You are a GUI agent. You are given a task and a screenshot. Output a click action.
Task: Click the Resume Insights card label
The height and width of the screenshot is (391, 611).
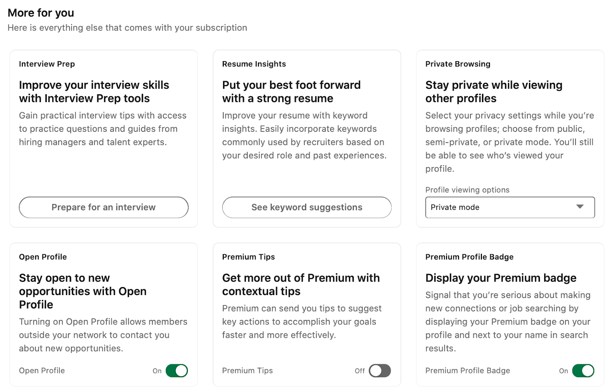254,64
